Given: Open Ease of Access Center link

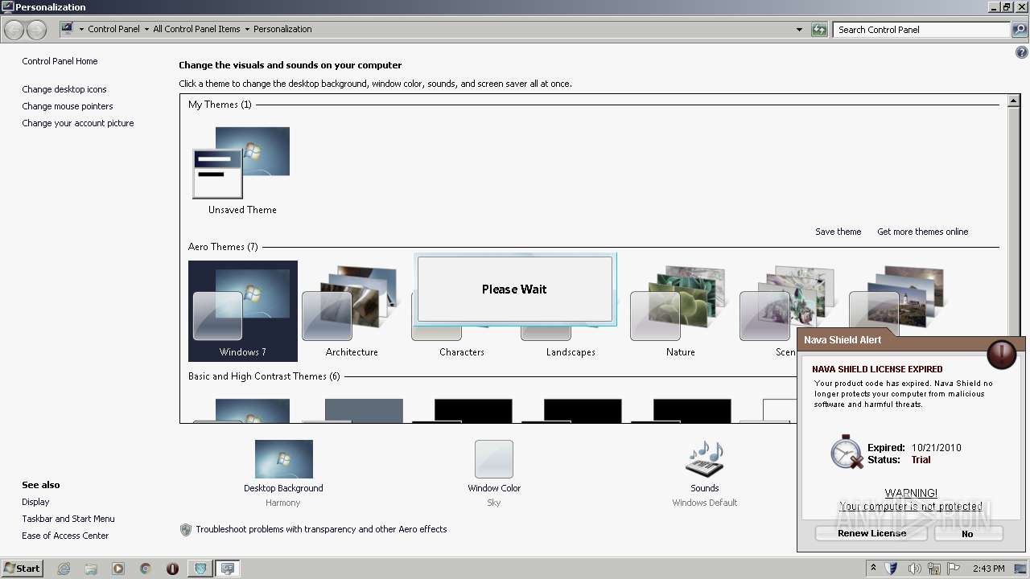Looking at the screenshot, I should (x=65, y=536).
